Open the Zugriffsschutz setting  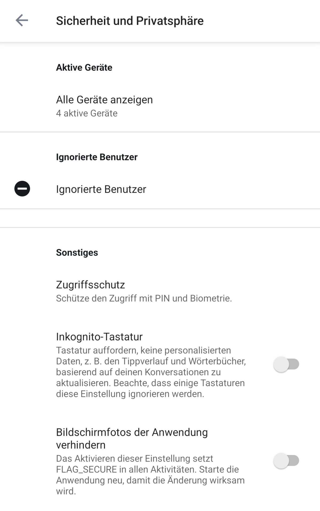tap(160, 291)
